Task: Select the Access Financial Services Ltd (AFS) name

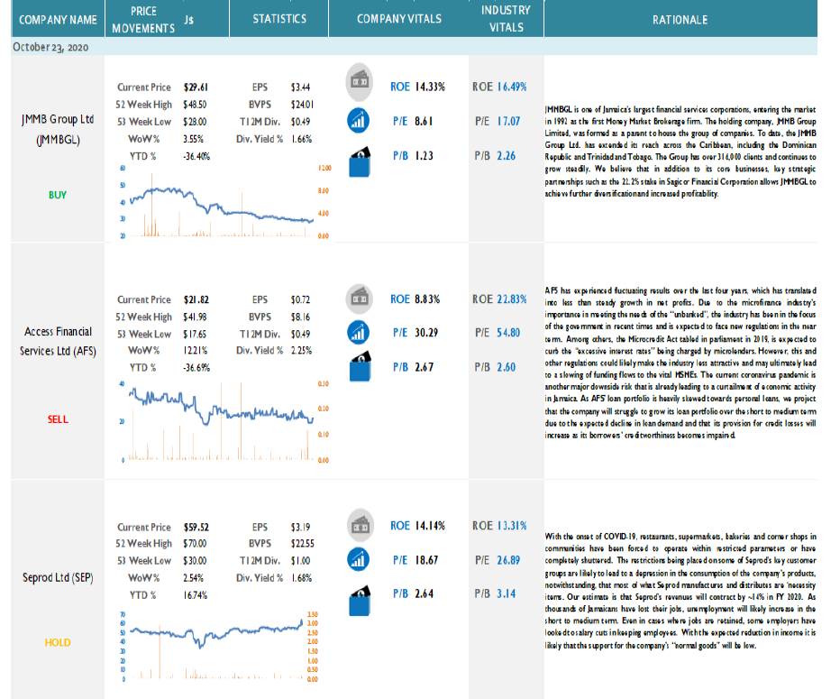Action: 58,341
